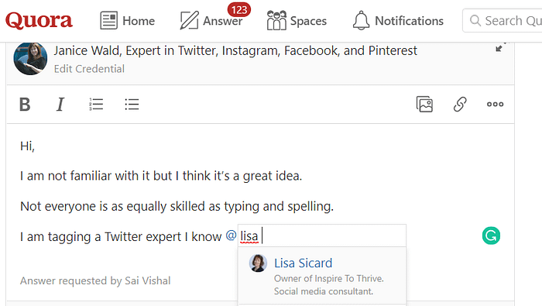Viewport: 542px width, 306px height.
Task: Click 'Owner of Inspire To Thrive.' description
Action: click(x=329, y=278)
